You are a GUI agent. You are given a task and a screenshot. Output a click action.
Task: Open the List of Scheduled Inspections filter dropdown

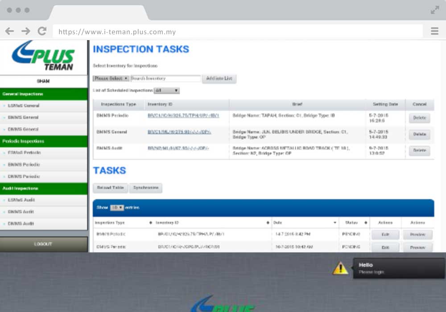(167, 90)
